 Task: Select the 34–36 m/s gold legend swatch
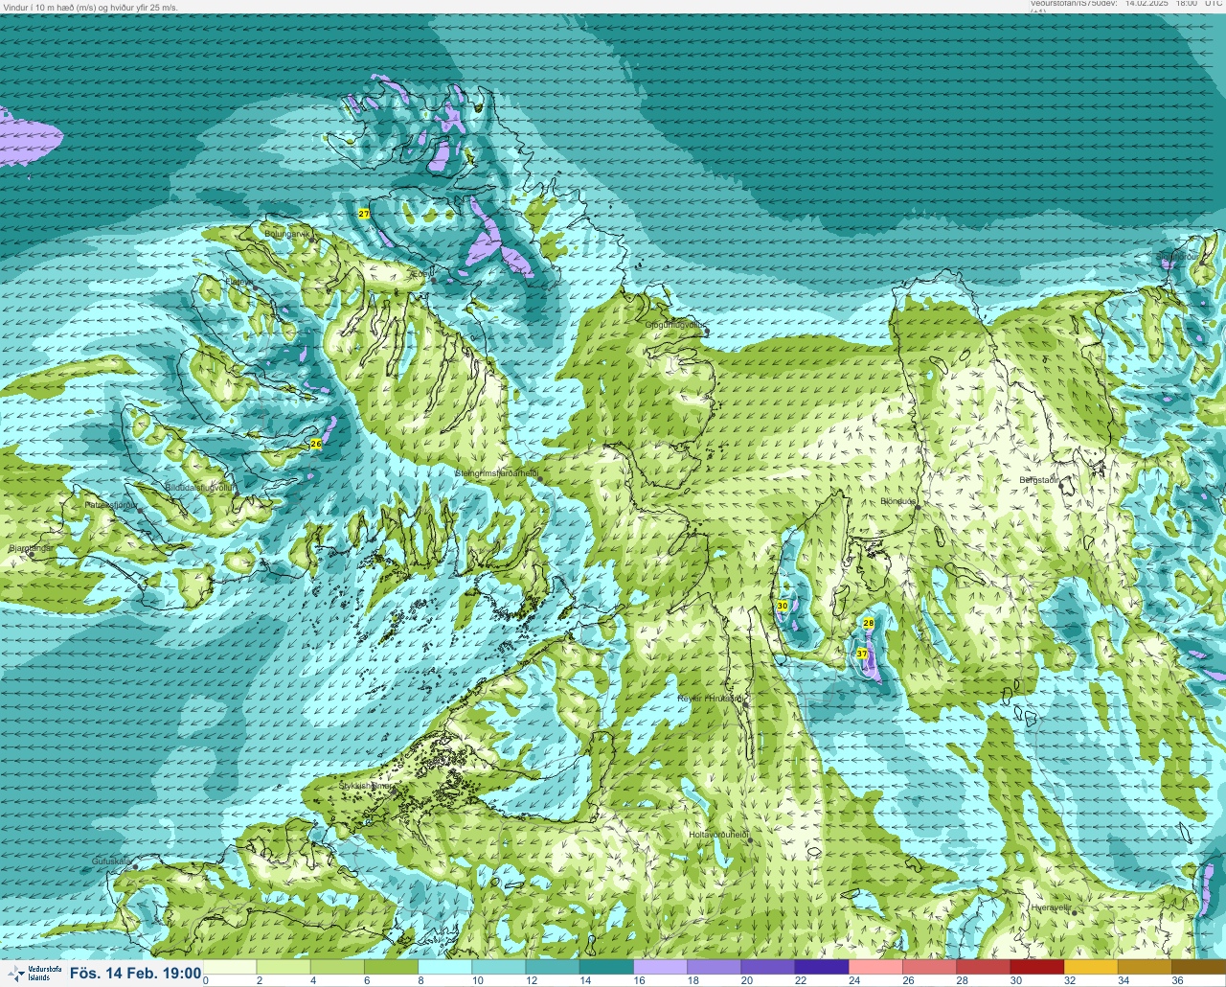click(1146, 966)
